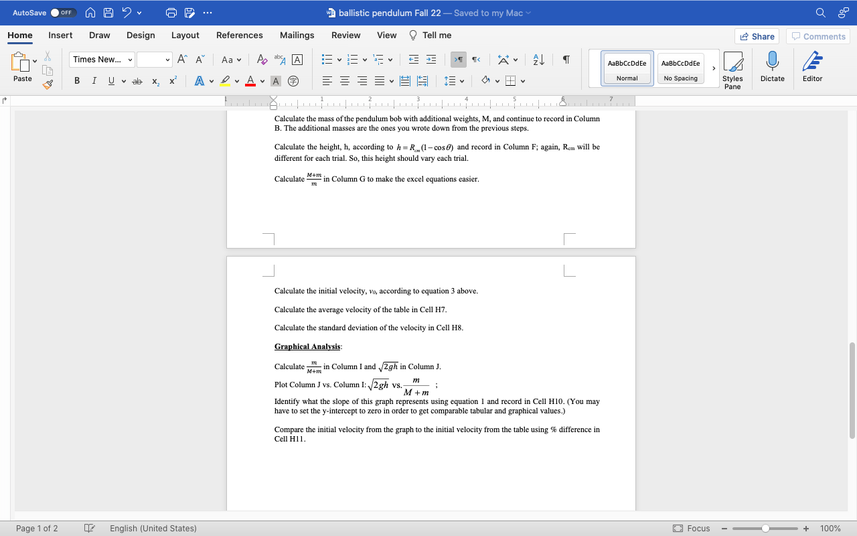
Task: Open the Comments panel
Action: click(817, 36)
